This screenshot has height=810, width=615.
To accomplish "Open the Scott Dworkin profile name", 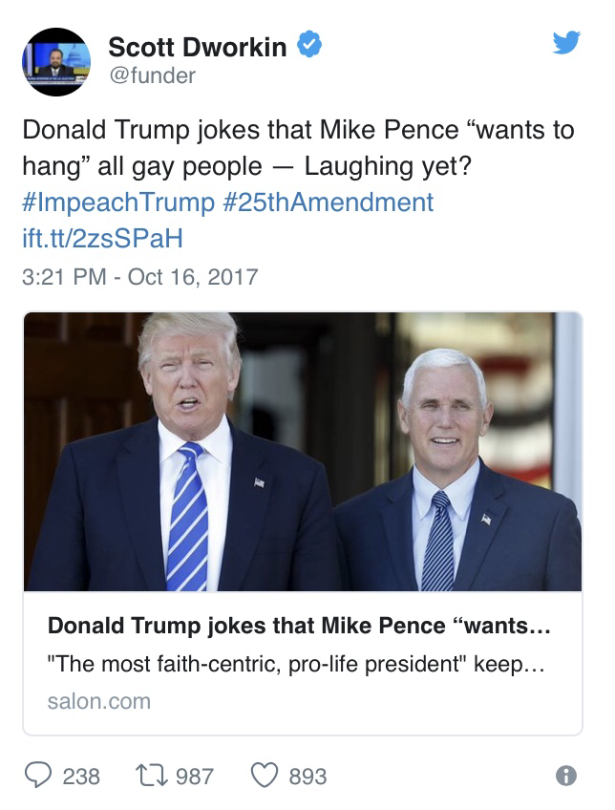I will pyautogui.click(x=197, y=46).
